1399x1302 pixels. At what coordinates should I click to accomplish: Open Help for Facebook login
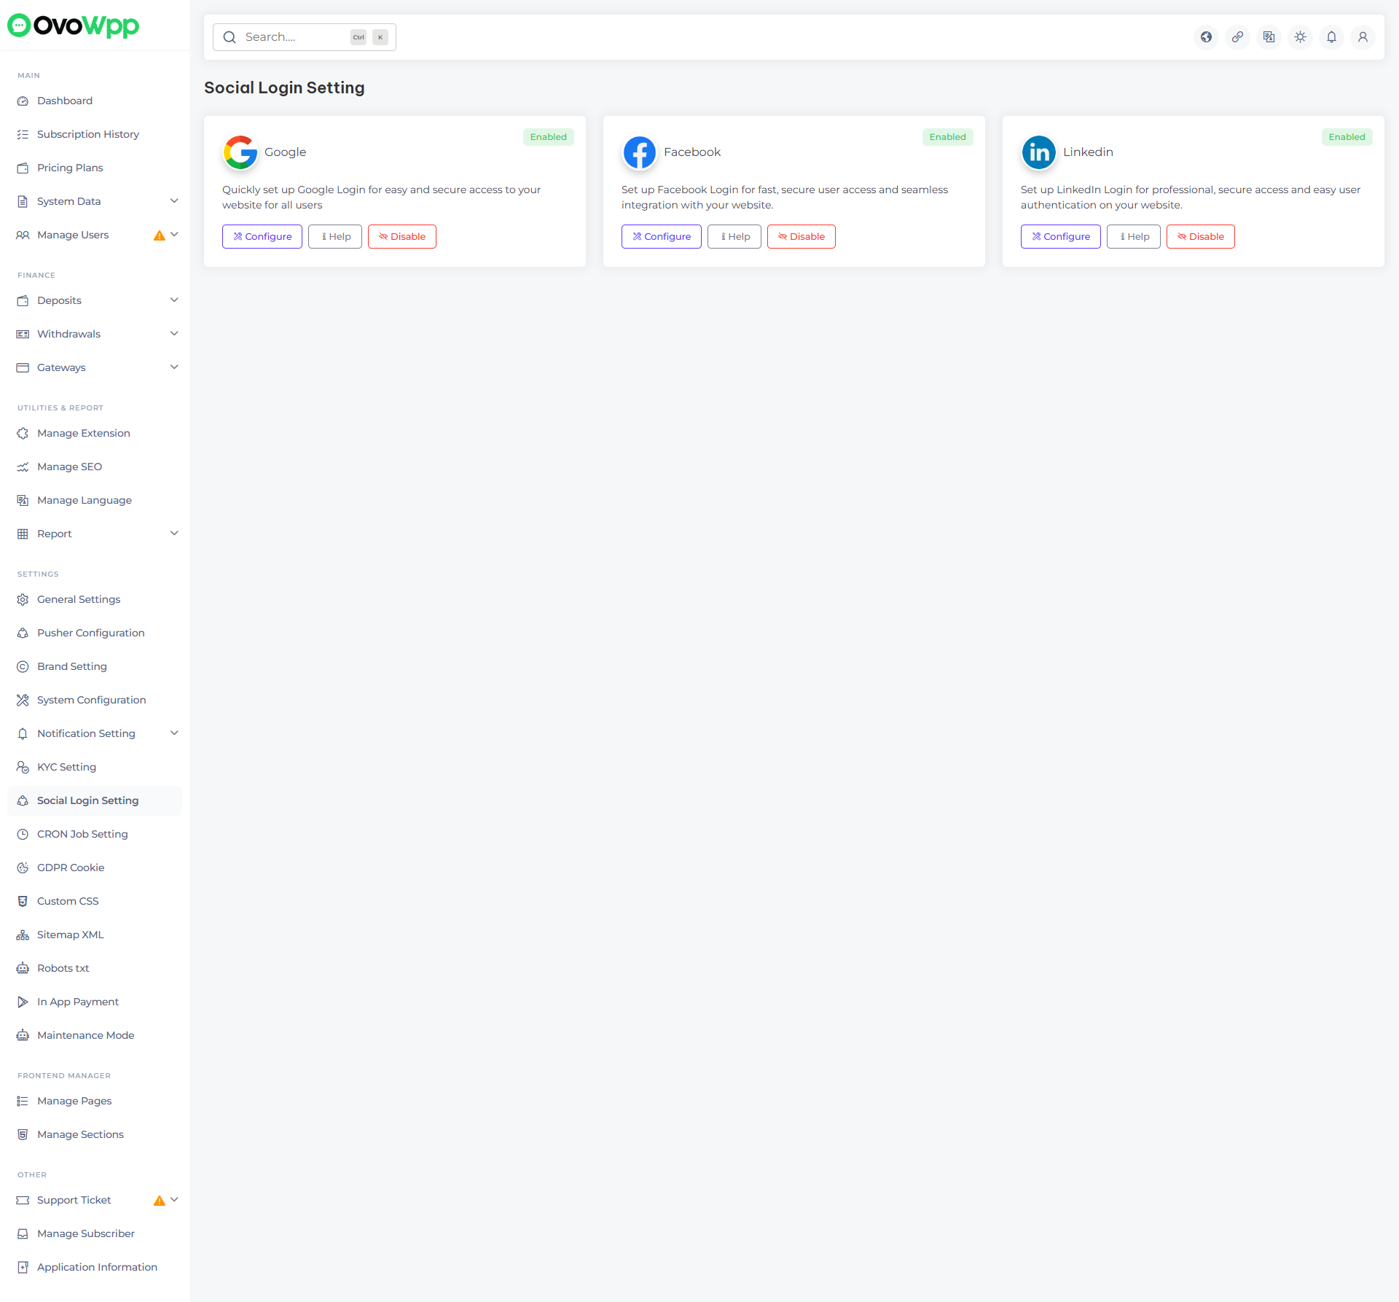(734, 237)
